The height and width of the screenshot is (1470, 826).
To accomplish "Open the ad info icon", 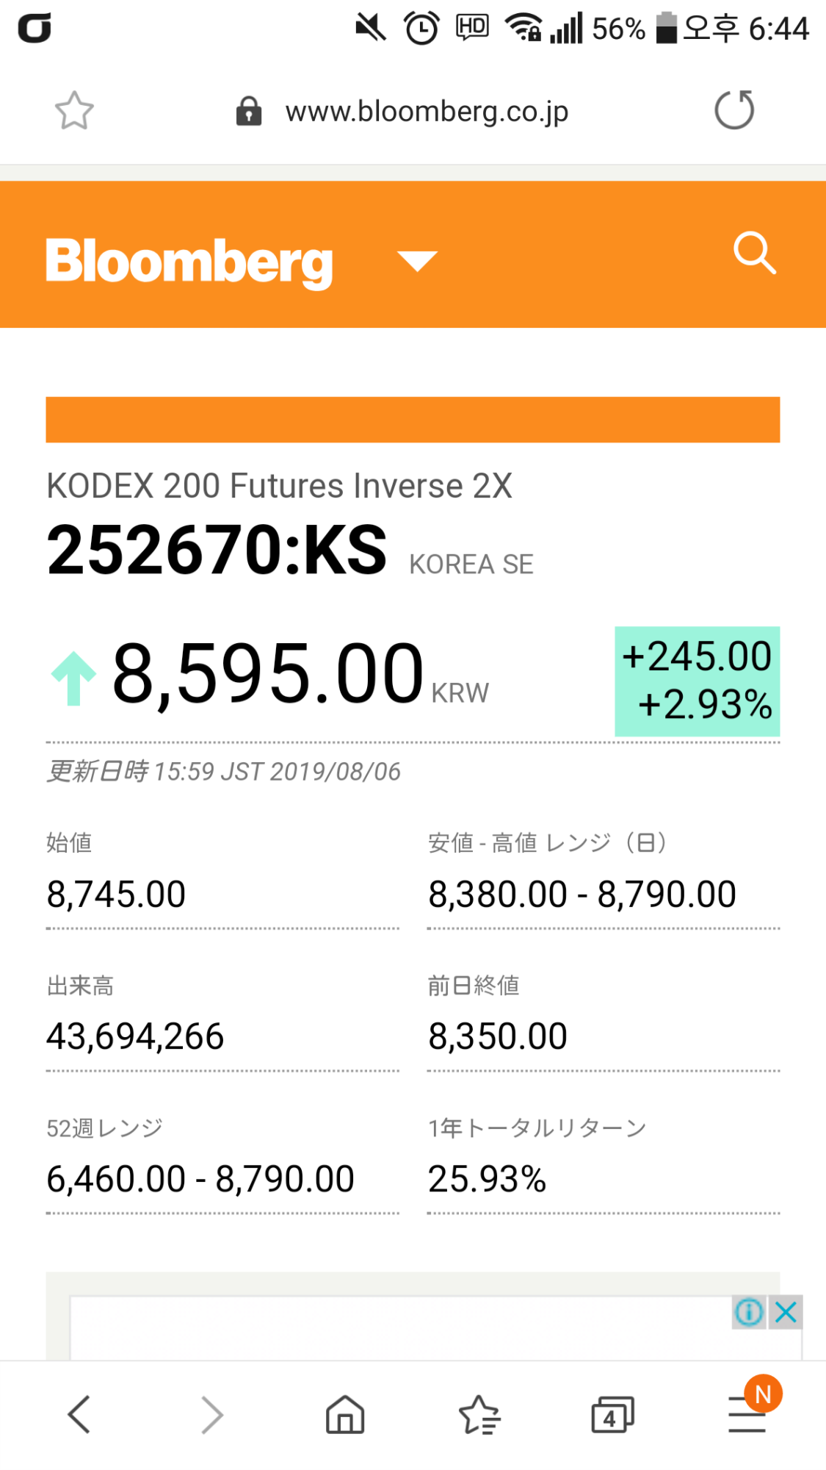I will (x=749, y=1312).
